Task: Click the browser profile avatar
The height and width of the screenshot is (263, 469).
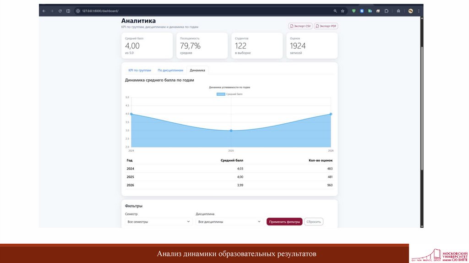Action: point(411,11)
